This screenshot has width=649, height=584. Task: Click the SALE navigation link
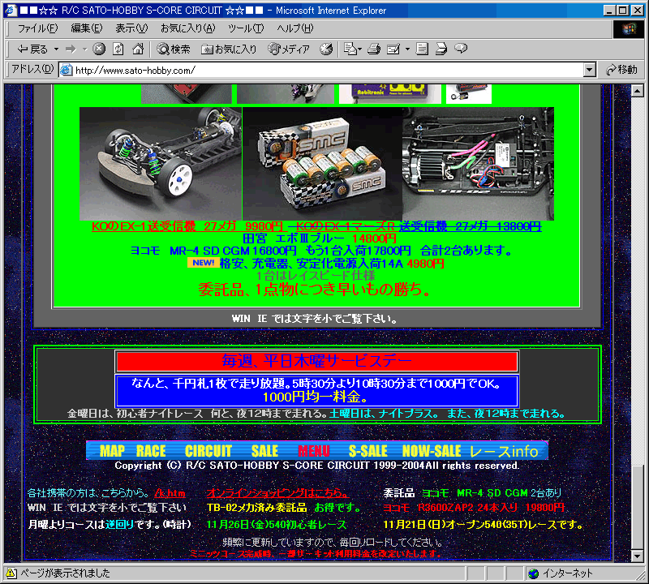(265, 451)
